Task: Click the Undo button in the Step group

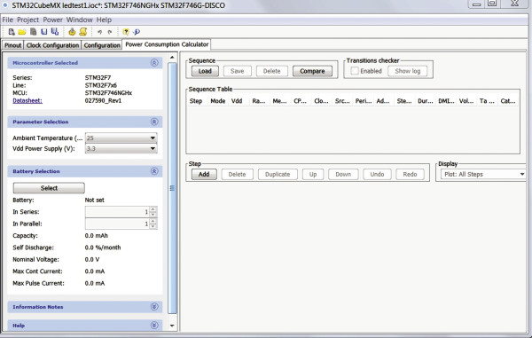Action: tap(377, 174)
